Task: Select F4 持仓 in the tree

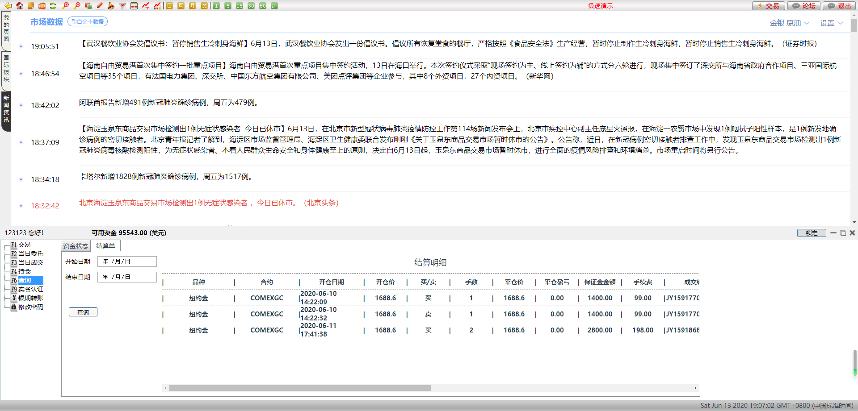Action: 25,271
